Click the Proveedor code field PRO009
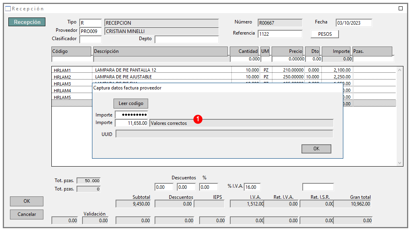411x231 pixels. (x=90, y=31)
